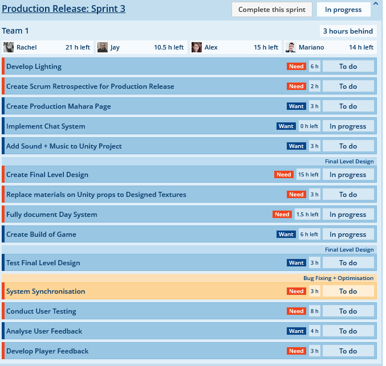
Task: Click Rachel's avatar photo
Action: [x=9, y=47]
